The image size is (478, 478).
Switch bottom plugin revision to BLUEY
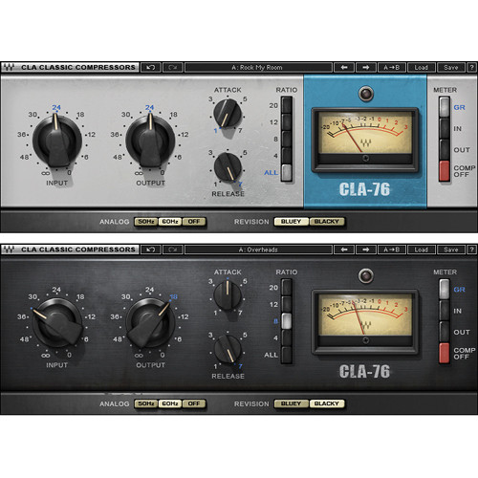pos(292,403)
